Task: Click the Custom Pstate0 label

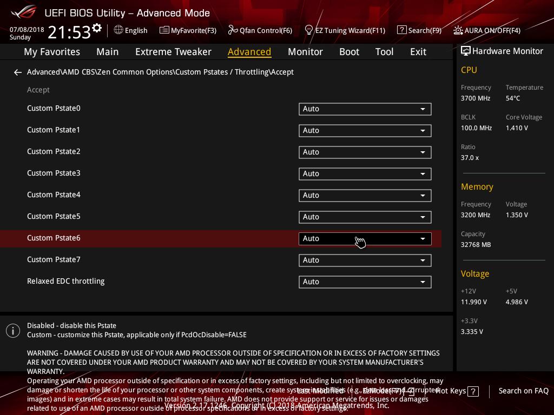Action: (x=54, y=108)
